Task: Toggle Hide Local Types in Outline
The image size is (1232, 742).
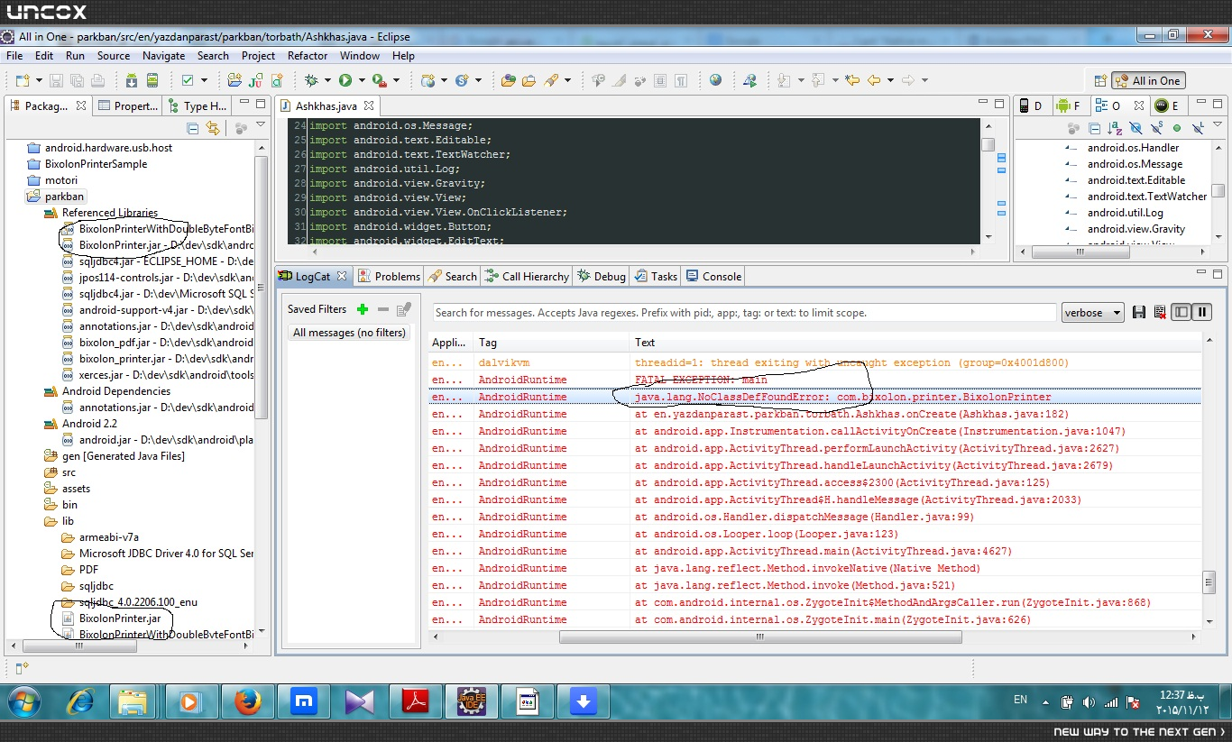Action: 1198,128
